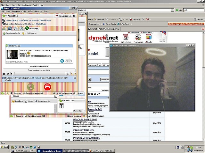Open Firefox File menu

3,5
